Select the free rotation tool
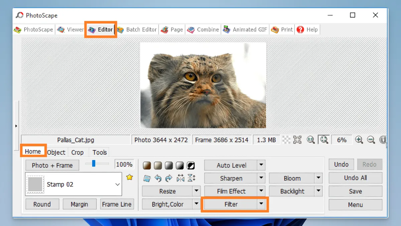Screen dimensions: 401x226 [x=147, y=178]
